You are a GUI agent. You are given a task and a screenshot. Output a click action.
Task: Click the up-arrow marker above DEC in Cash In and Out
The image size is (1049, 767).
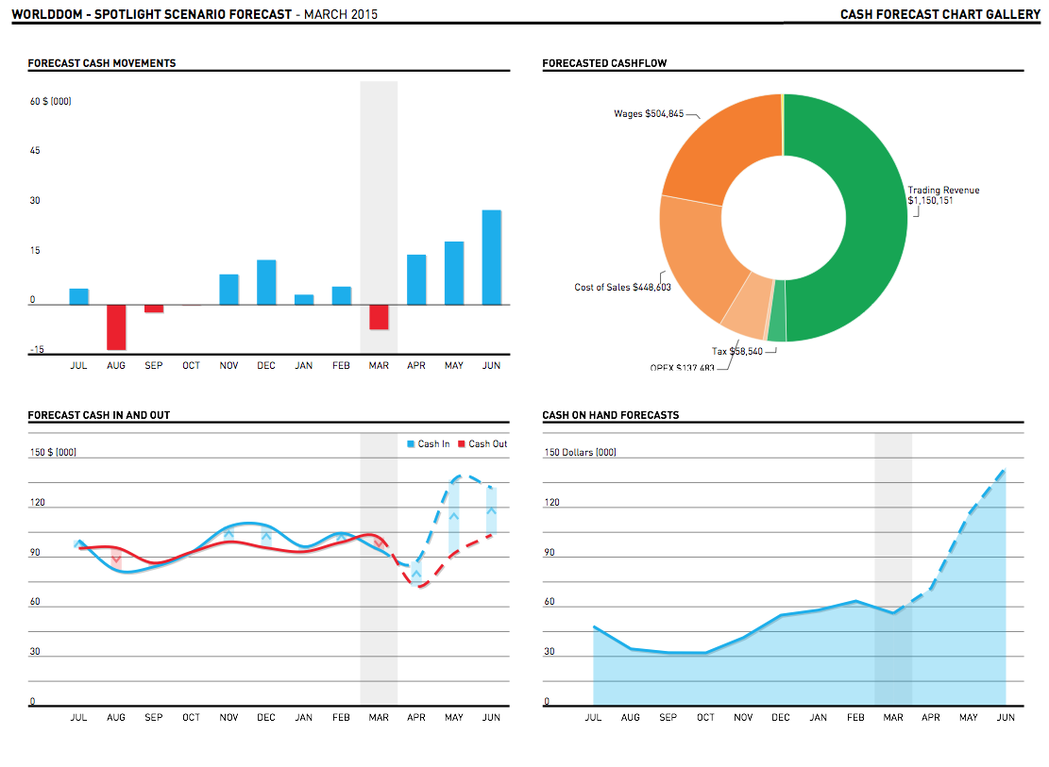(266, 536)
